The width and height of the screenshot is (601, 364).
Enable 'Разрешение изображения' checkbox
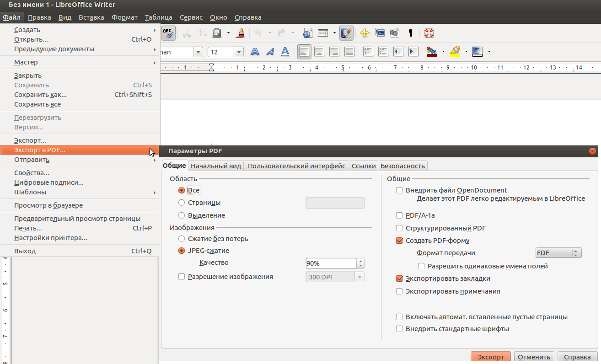182,277
